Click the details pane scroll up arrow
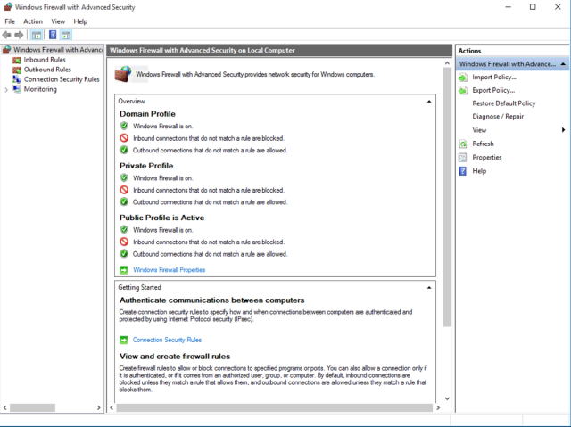The image size is (571, 427). pyautogui.click(x=447, y=63)
